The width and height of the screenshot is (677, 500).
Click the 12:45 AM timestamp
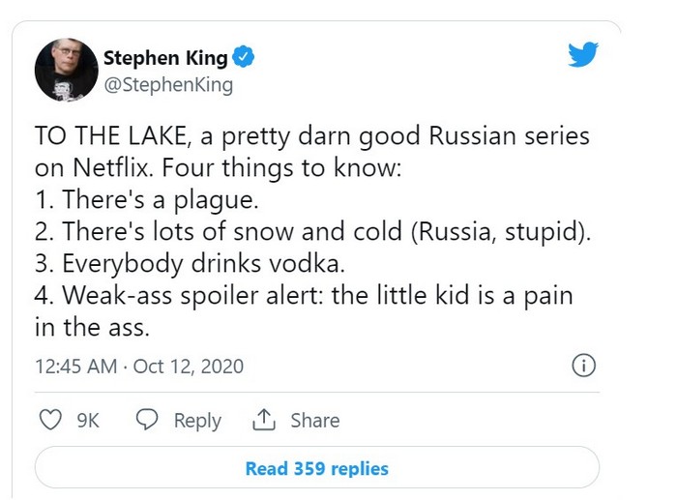pyautogui.click(x=74, y=367)
